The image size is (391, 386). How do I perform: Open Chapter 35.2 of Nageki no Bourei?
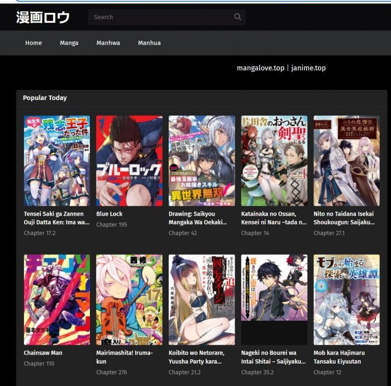[257, 373]
